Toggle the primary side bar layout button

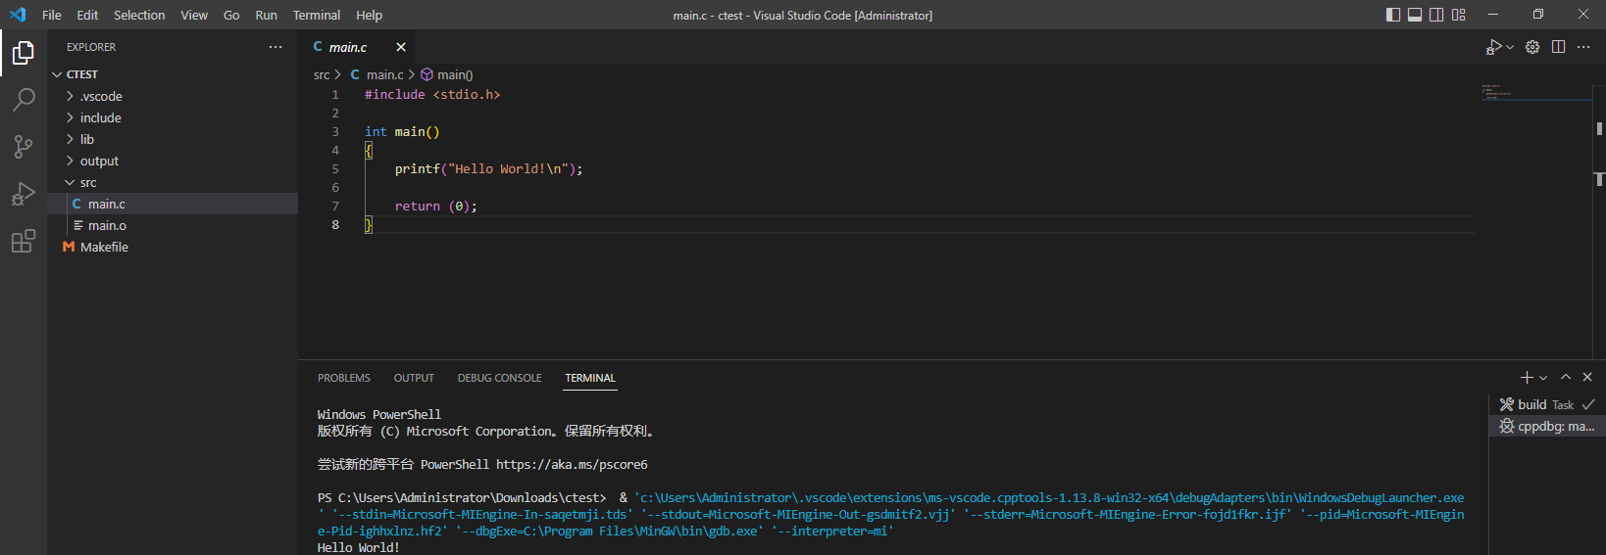pyautogui.click(x=1393, y=15)
